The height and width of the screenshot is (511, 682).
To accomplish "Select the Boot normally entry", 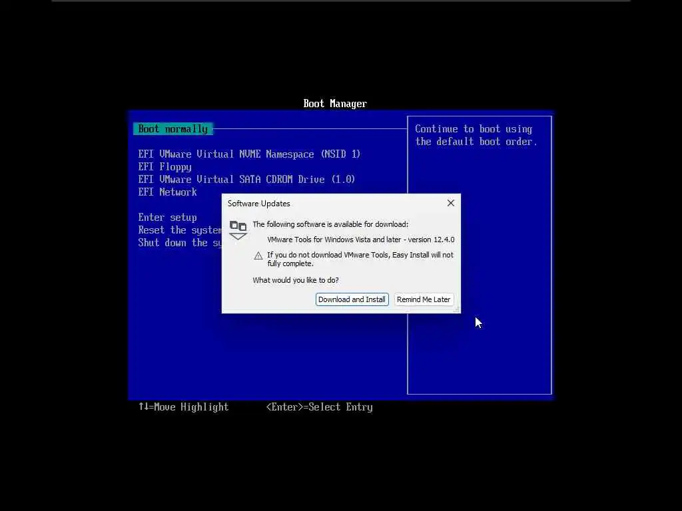I will 173,129.
